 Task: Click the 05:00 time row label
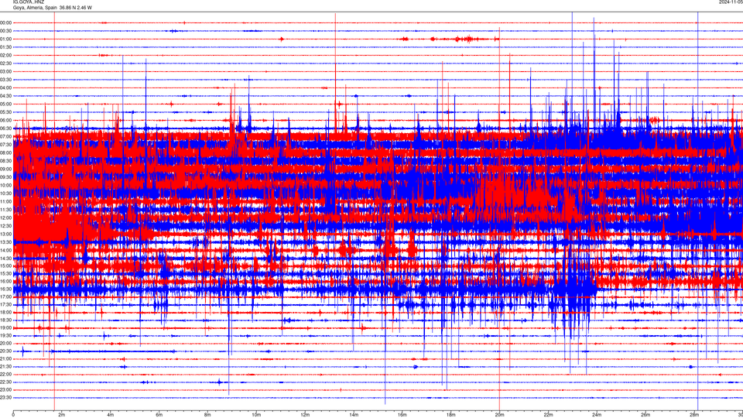(x=5, y=104)
